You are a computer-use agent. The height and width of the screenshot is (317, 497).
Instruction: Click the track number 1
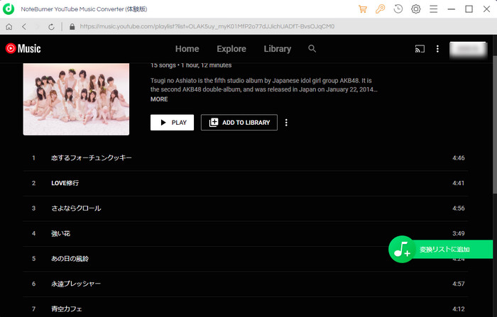point(33,157)
